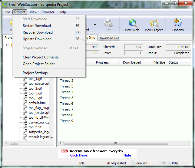Click the 126.53 KB/s status bar entry
The height and width of the screenshot is (168, 195).
[x=170, y=163]
